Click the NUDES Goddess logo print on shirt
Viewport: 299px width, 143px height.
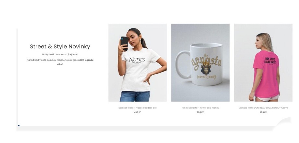point(137,60)
